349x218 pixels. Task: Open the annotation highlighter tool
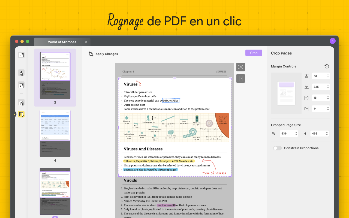(x=21, y=73)
